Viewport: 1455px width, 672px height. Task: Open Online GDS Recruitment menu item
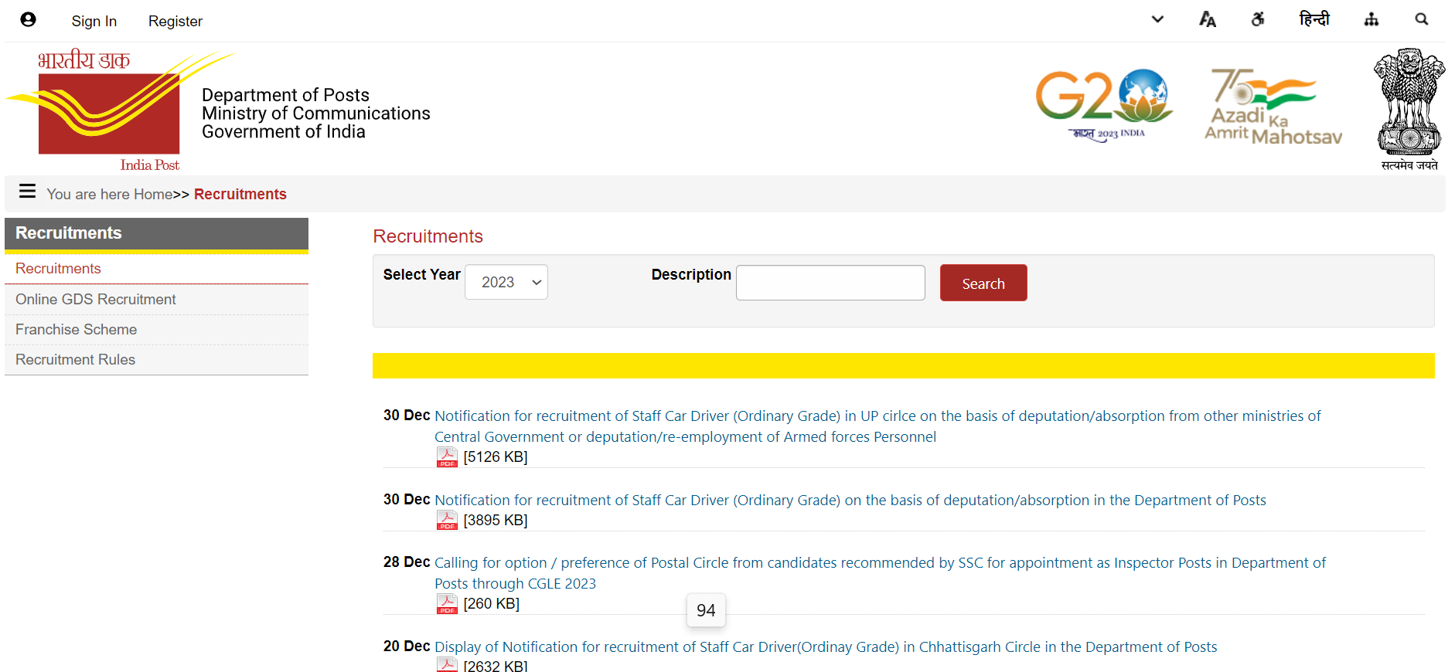point(96,300)
